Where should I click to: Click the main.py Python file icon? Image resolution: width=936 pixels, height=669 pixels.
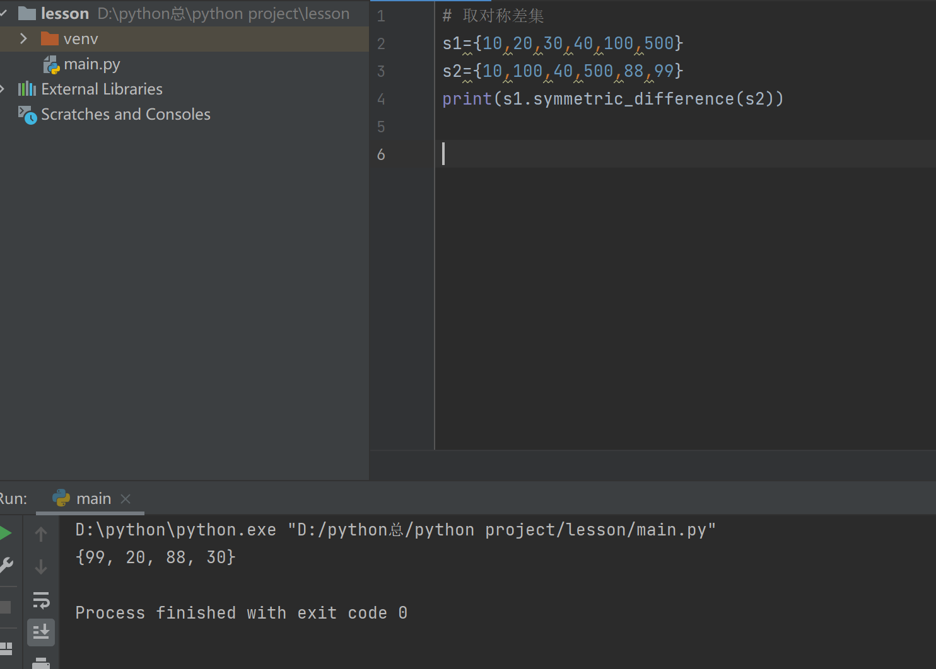click(x=51, y=64)
